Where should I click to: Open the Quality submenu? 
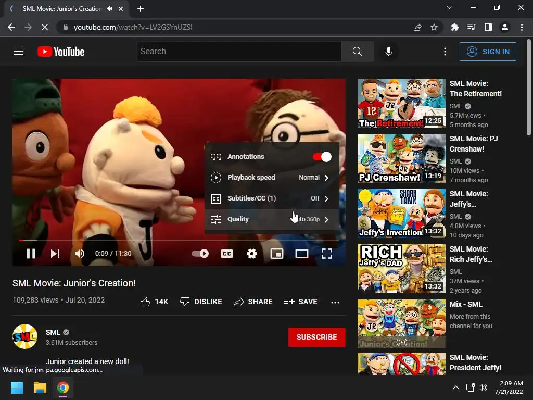(272, 219)
